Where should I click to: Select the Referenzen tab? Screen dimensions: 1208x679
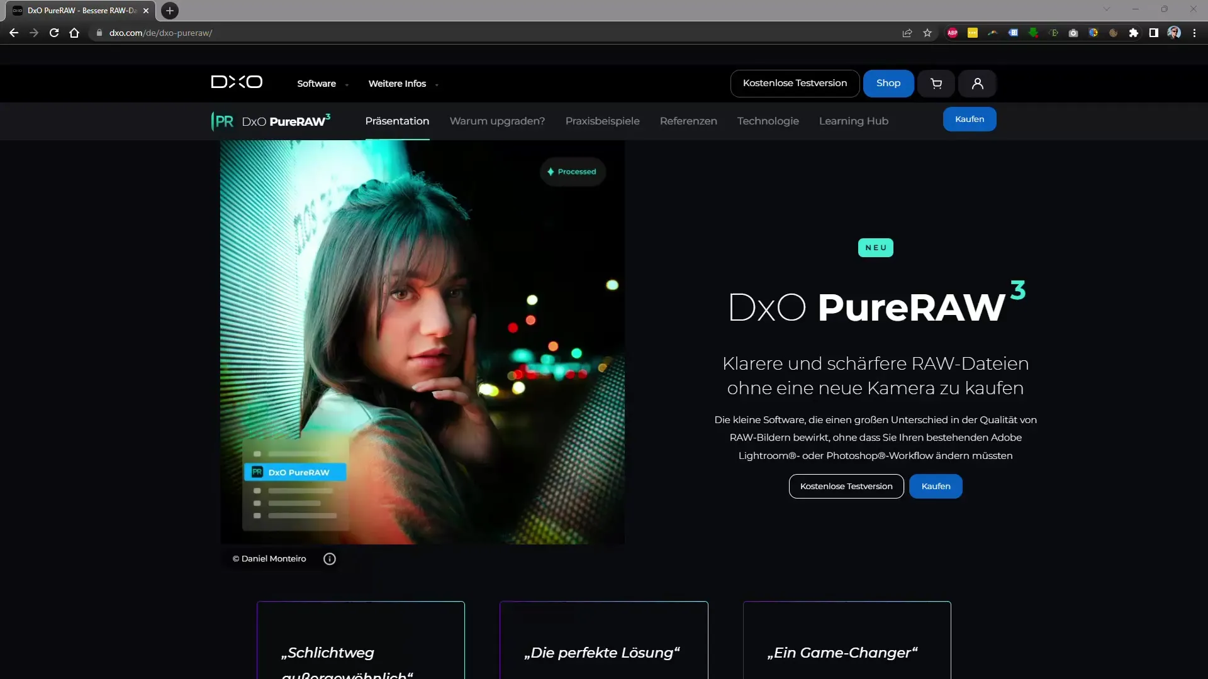click(x=688, y=121)
